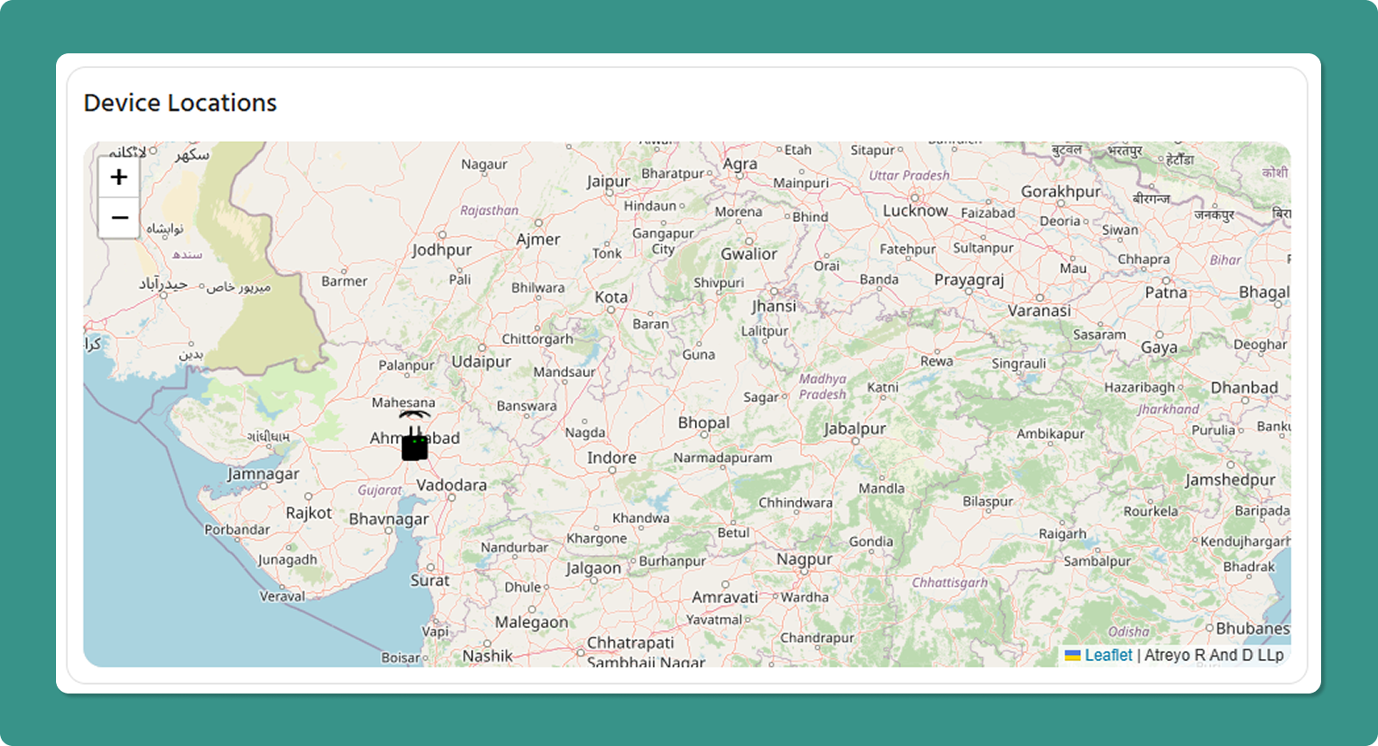The height and width of the screenshot is (746, 1378).
Task: Click Indore on the map
Action: coord(611,458)
